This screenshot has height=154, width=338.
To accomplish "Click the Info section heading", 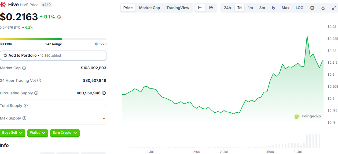I will [x=4, y=145].
